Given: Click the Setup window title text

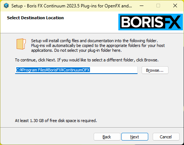Looking at the screenshot, I should point(72,6).
